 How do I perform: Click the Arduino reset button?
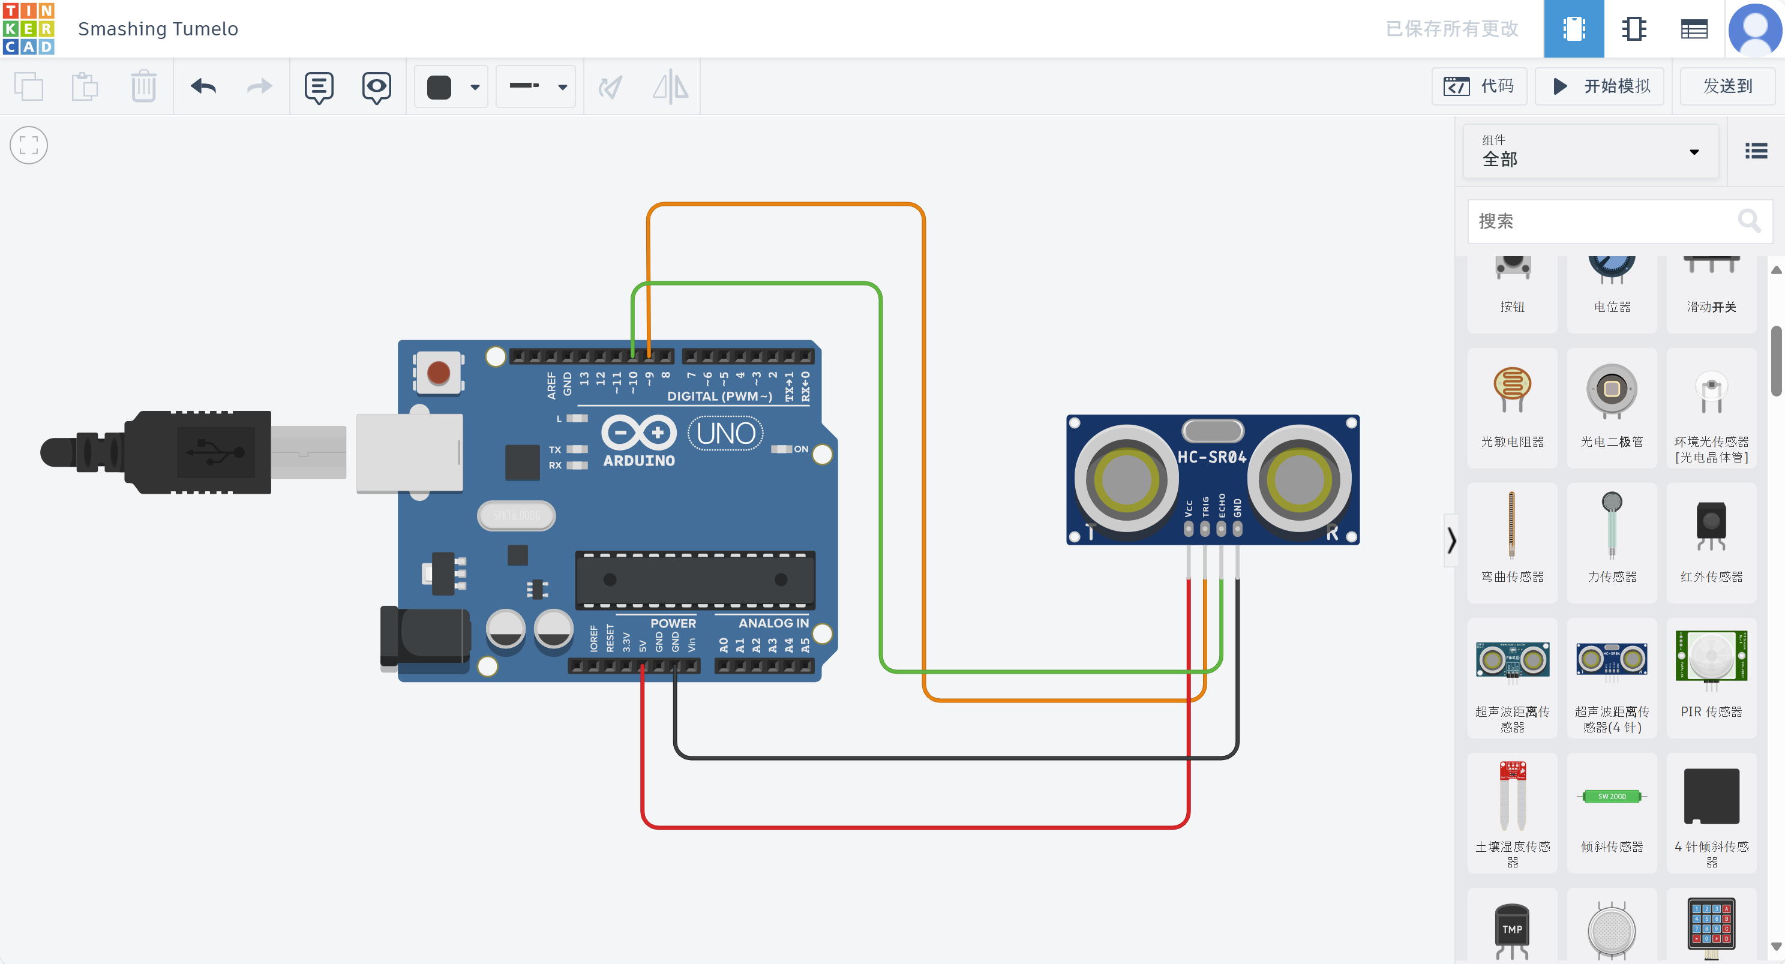point(438,374)
